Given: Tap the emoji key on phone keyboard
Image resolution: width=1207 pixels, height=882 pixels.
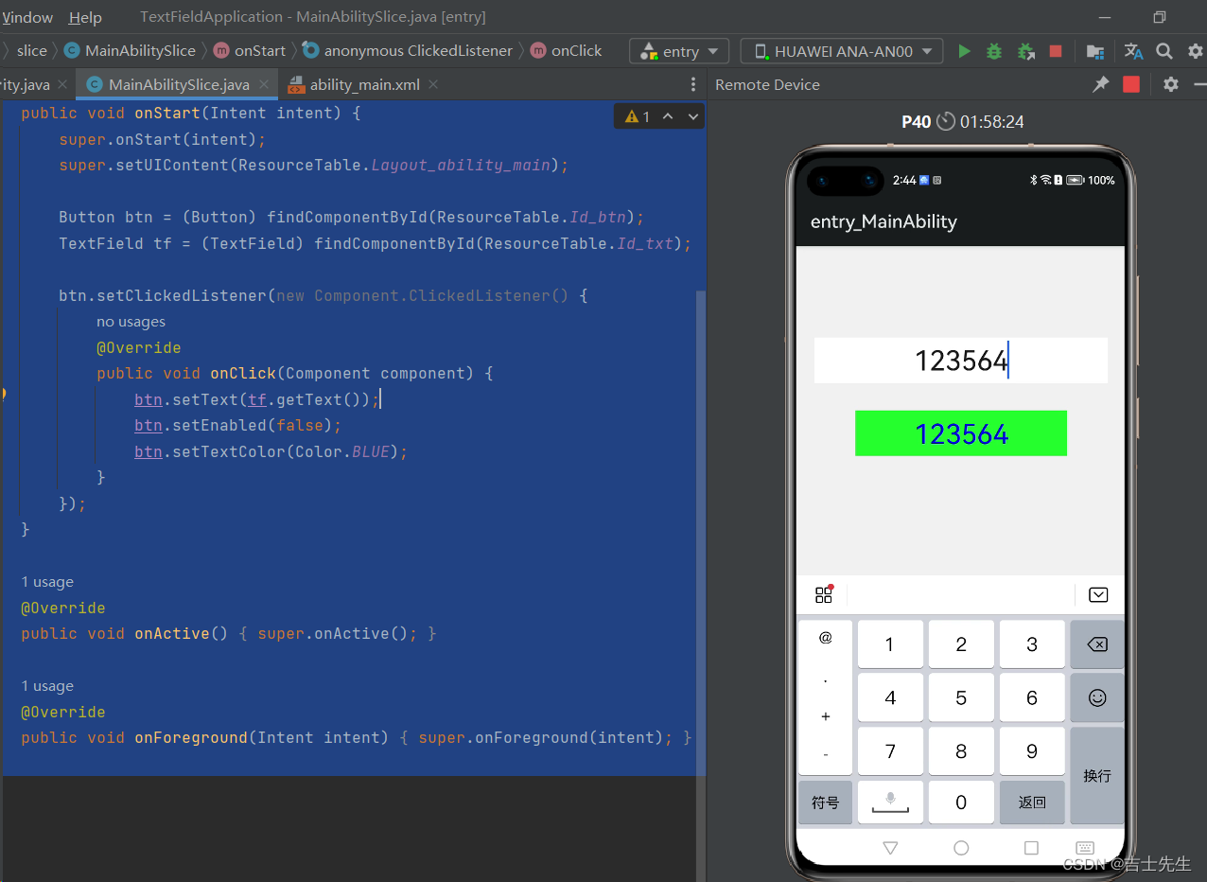Looking at the screenshot, I should pos(1097,697).
